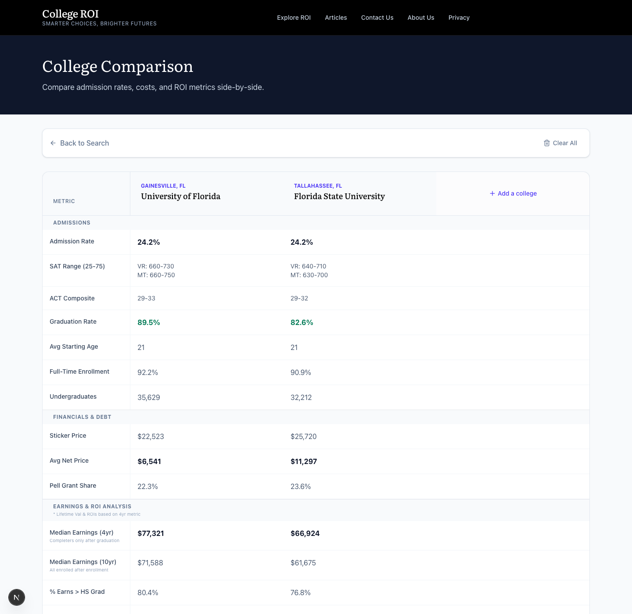Select the undergraduate count 35,629
This screenshot has height=614, width=632.
[x=149, y=397]
